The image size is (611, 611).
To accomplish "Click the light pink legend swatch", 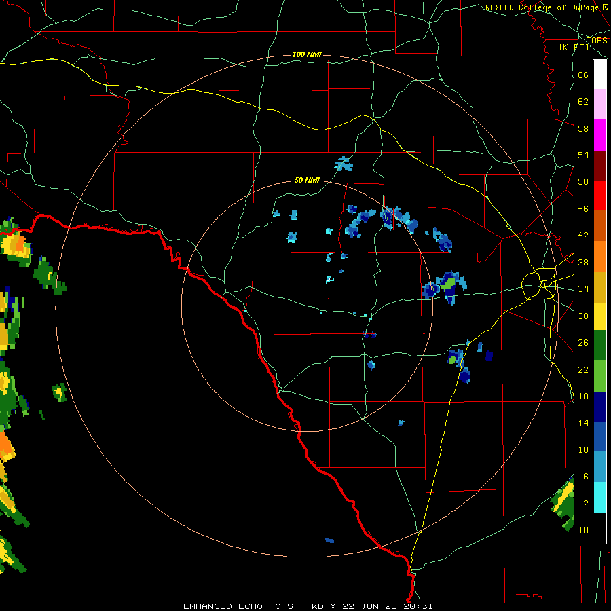I will (x=599, y=104).
